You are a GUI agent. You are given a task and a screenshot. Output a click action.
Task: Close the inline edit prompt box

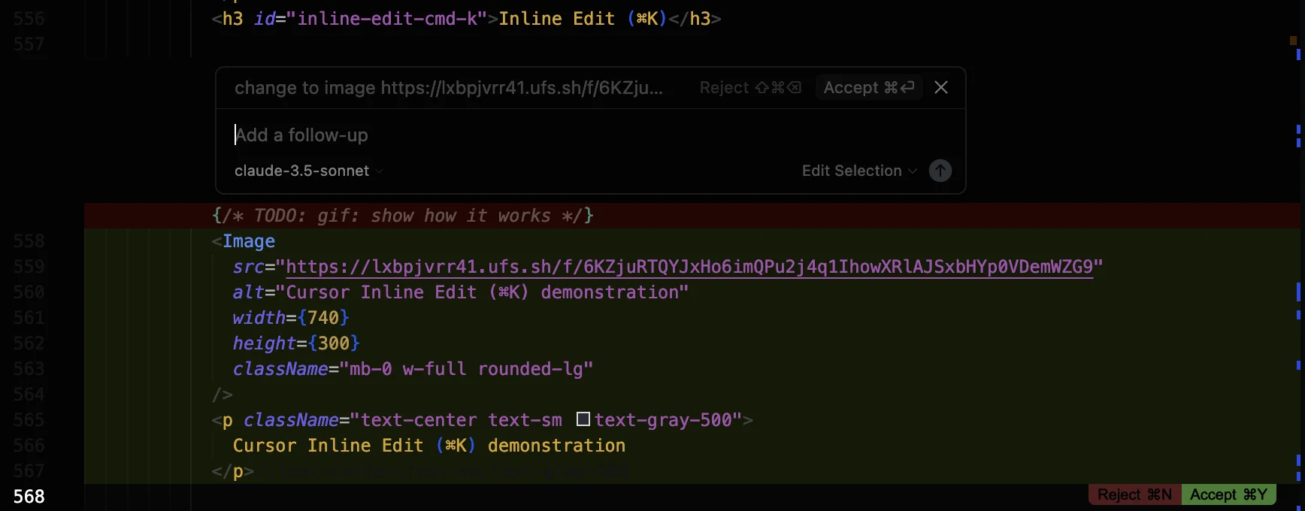pos(940,88)
